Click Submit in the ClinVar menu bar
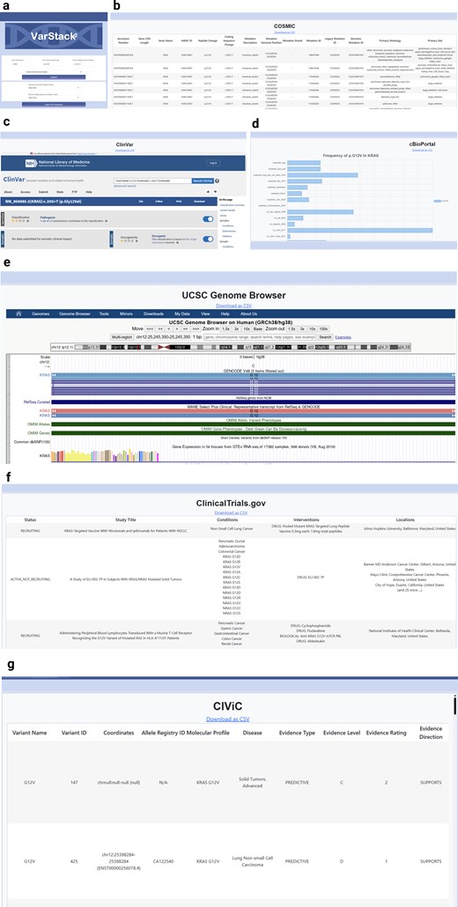 (x=43, y=191)
